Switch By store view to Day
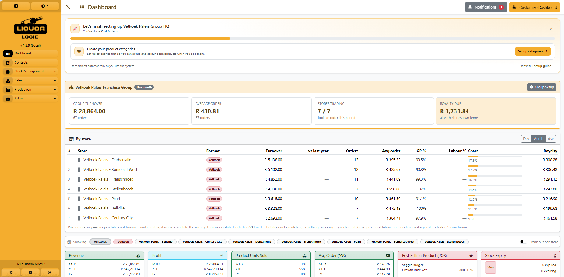Image resolution: width=564 pixels, height=277 pixels. click(526, 139)
